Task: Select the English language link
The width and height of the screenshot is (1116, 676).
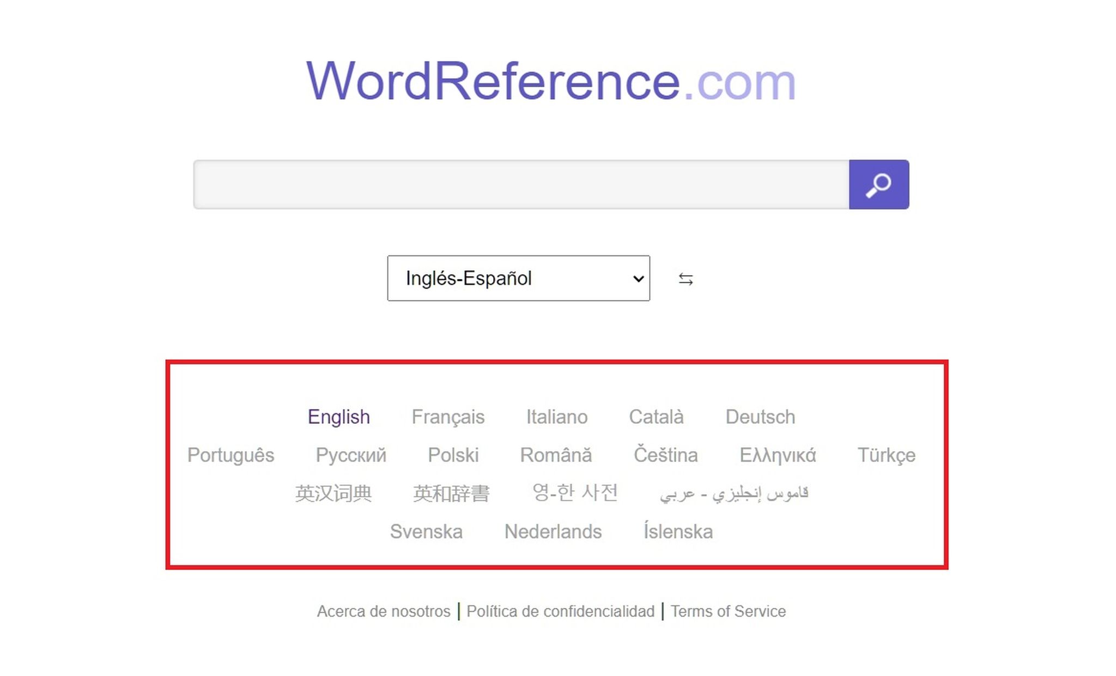Action: pyautogui.click(x=338, y=416)
